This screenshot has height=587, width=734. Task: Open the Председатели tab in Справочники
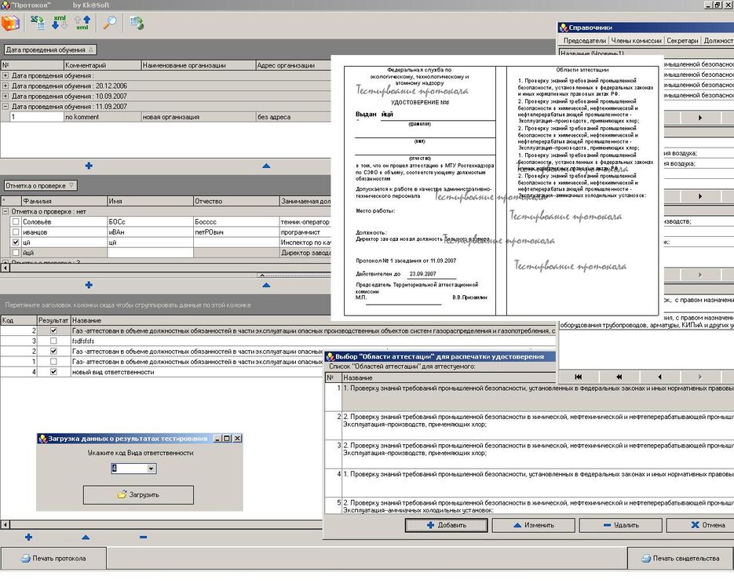[x=584, y=41]
